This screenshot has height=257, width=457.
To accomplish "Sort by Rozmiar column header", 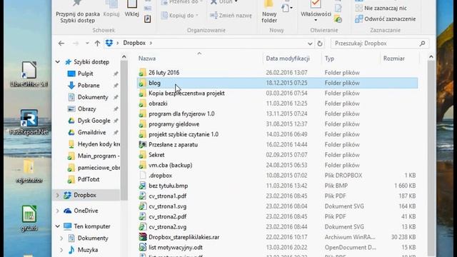I will click(x=393, y=59).
